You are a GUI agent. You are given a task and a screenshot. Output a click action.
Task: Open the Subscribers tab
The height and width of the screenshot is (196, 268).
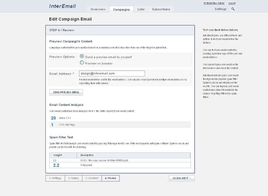coord(161,9)
